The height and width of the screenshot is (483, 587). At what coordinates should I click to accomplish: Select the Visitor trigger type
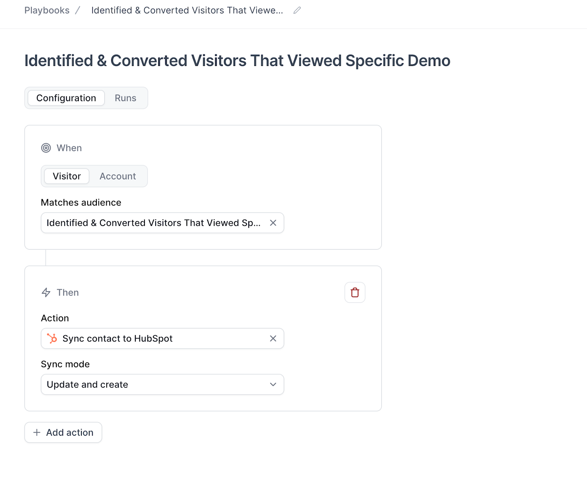pos(67,176)
